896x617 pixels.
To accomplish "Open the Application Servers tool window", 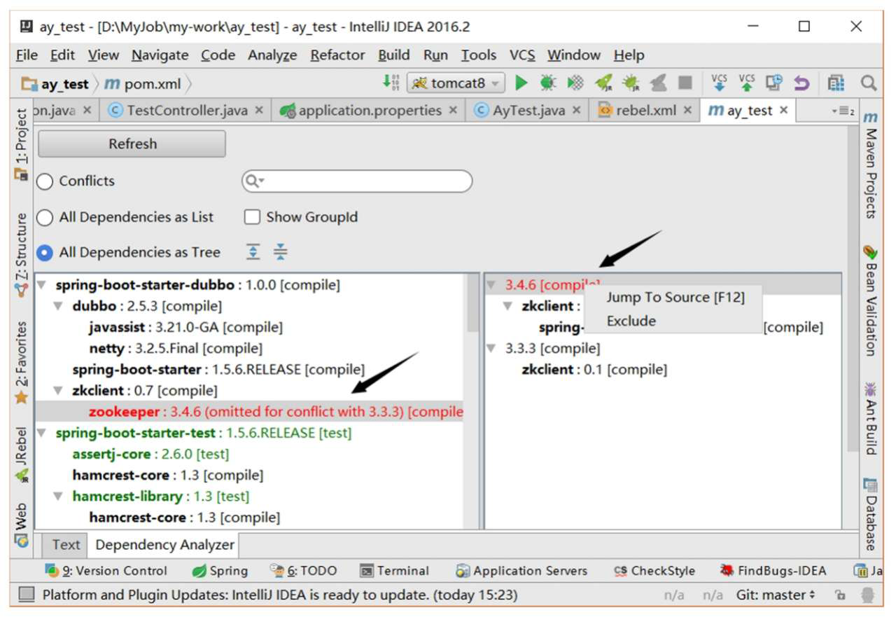I will [521, 571].
